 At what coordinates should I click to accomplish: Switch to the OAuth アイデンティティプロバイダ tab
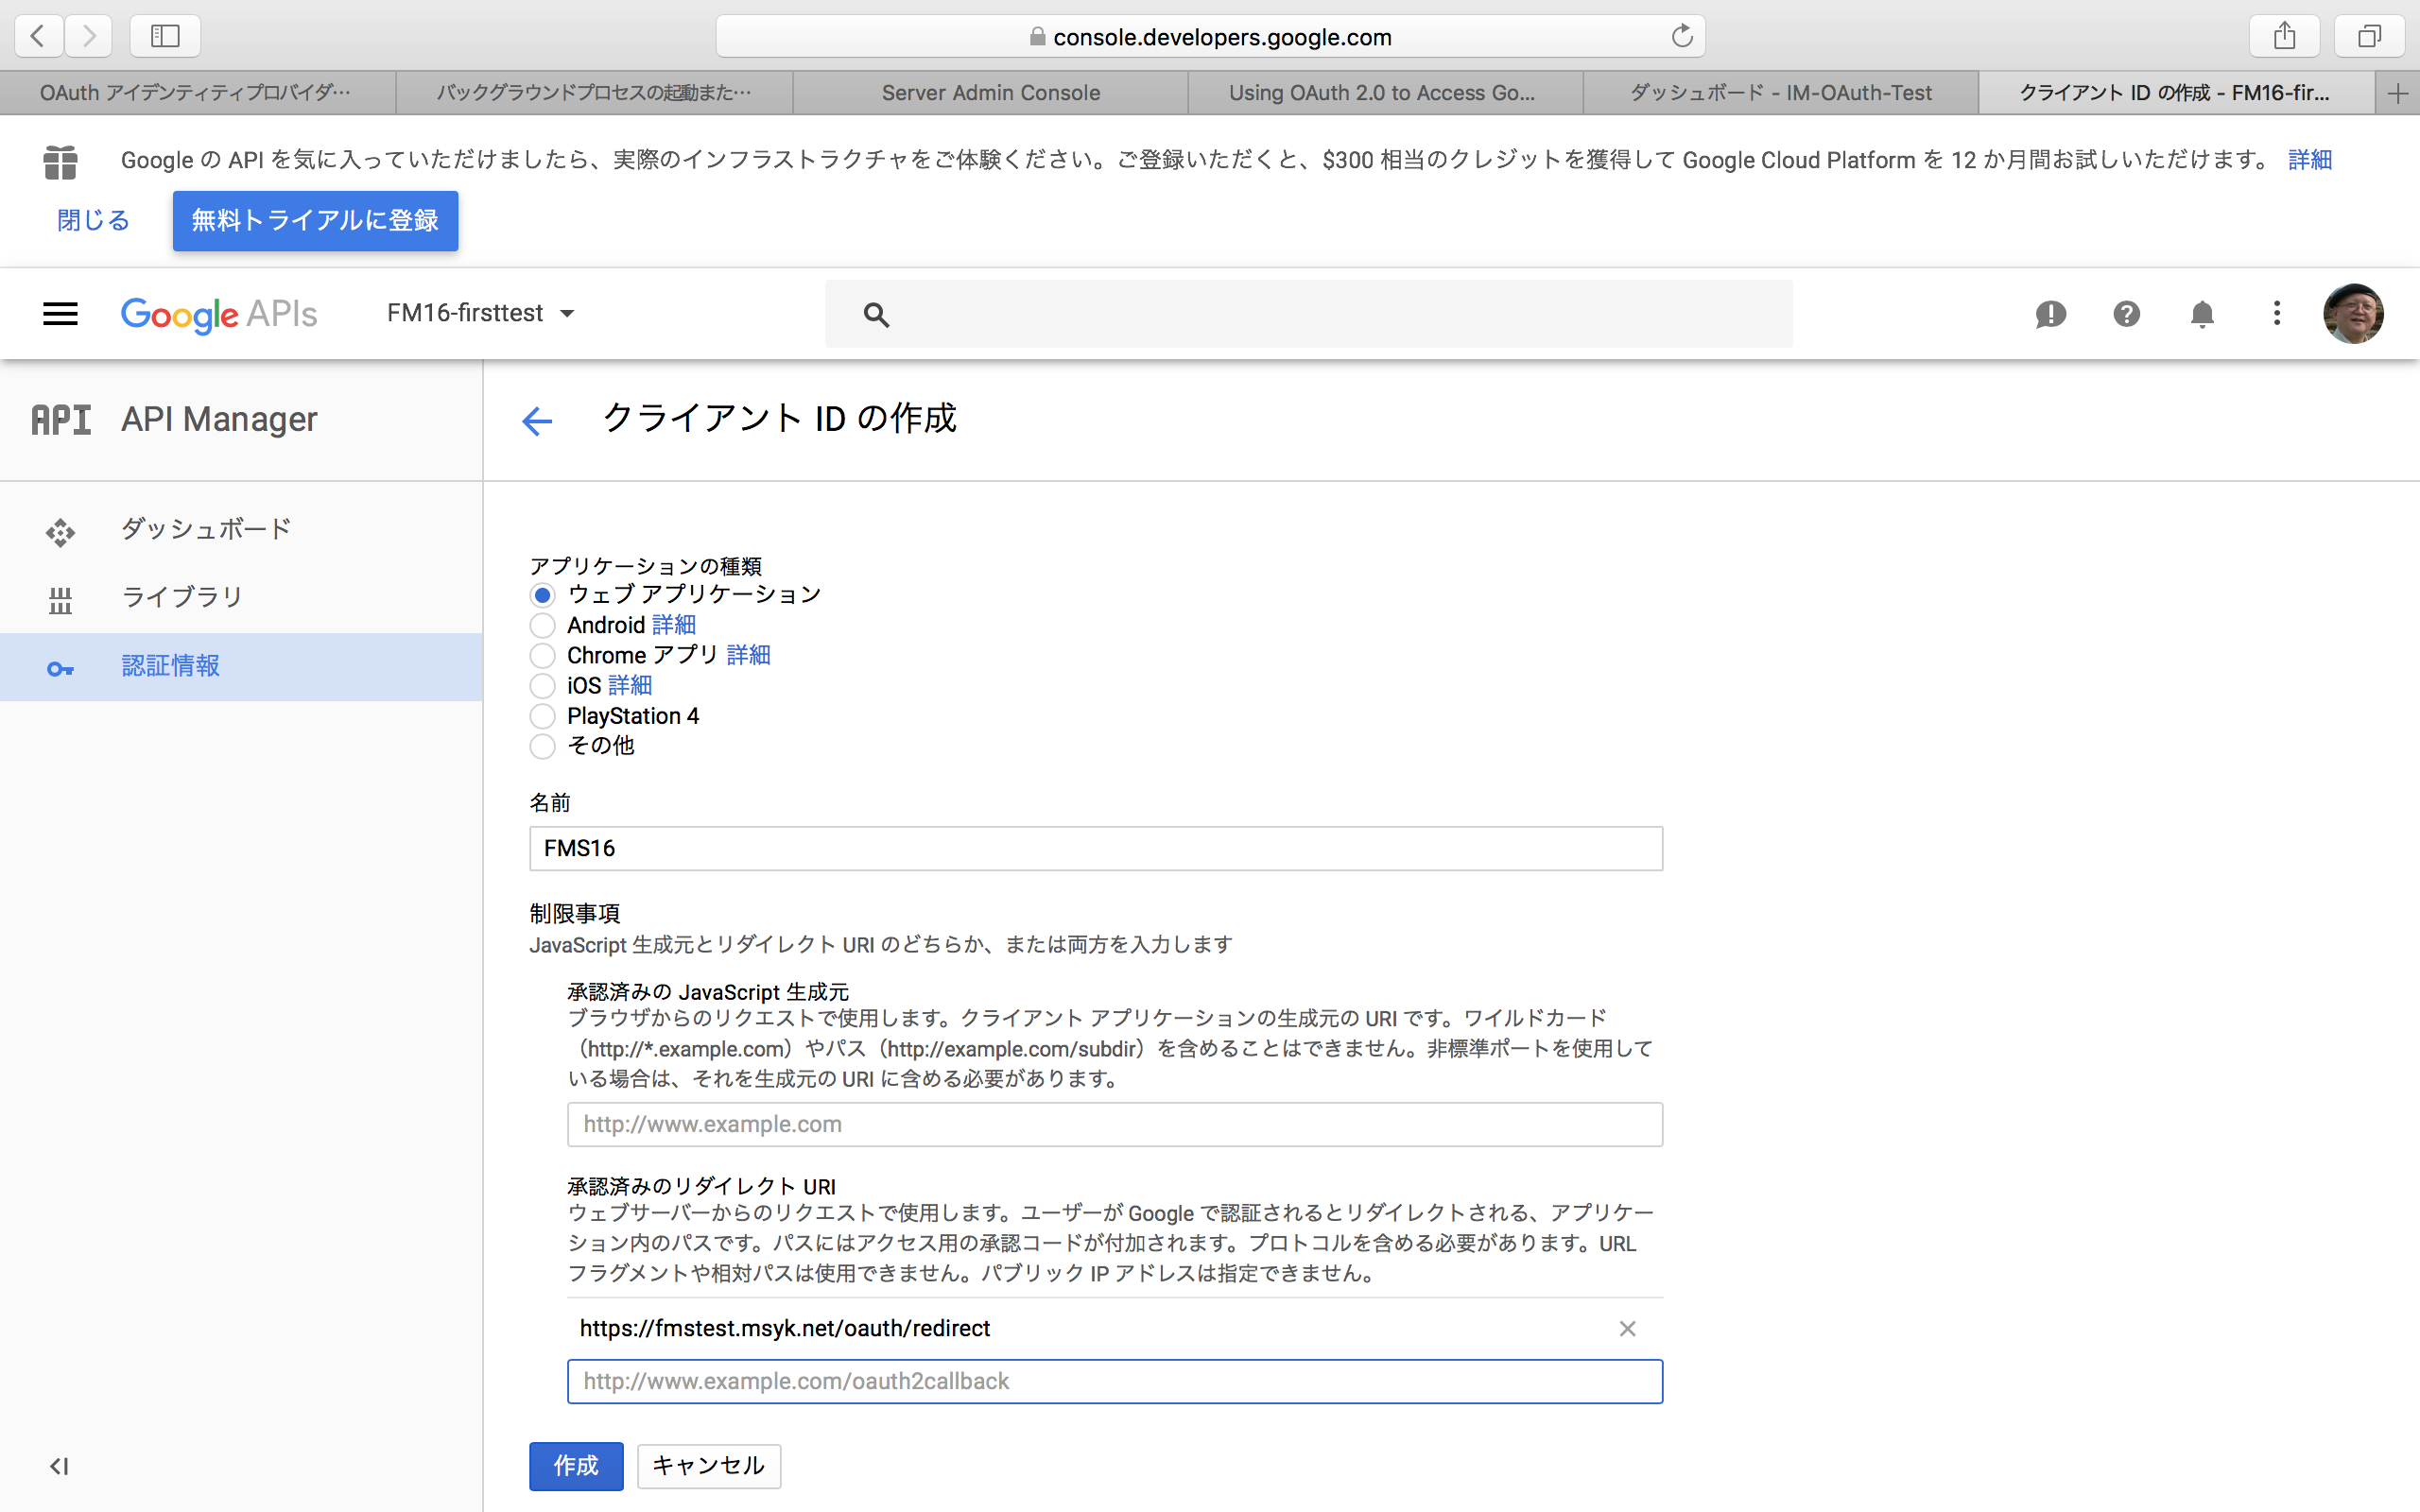(x=198, y=93)
